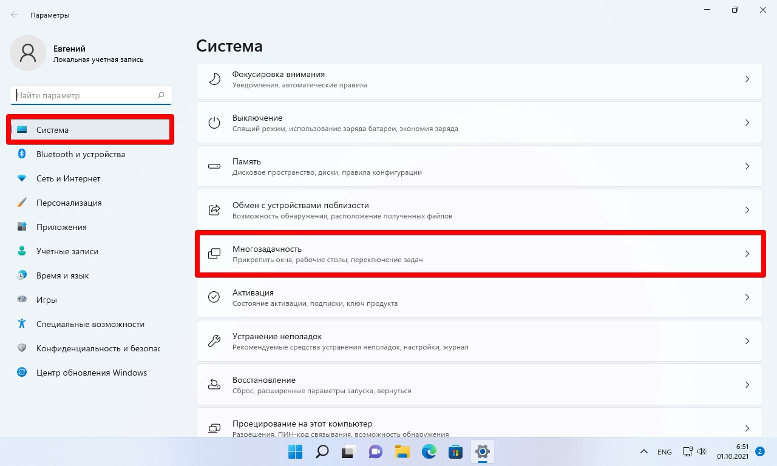Viewport: 777px width, 466px height.
Task: Open Microsoft Edge from the taskbar
Action: coord(429,451)
